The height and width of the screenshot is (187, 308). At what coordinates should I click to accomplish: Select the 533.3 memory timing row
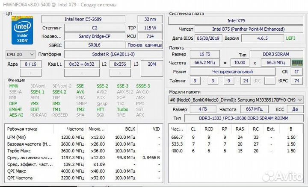coord(236,144)
